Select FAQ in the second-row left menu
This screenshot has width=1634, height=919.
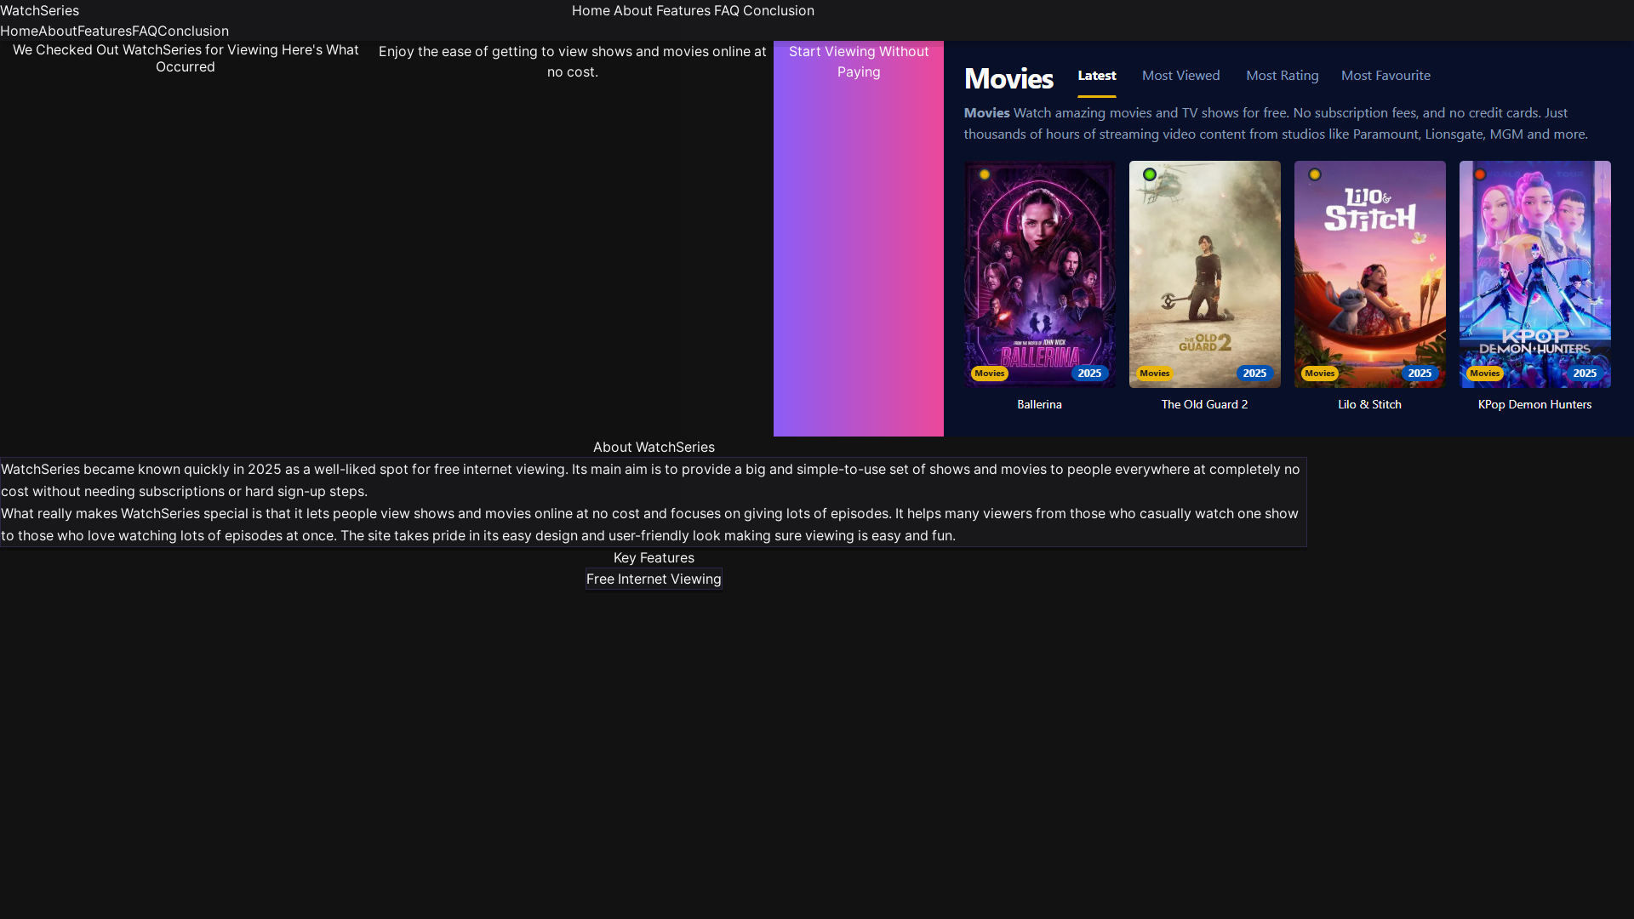[145, 31]
